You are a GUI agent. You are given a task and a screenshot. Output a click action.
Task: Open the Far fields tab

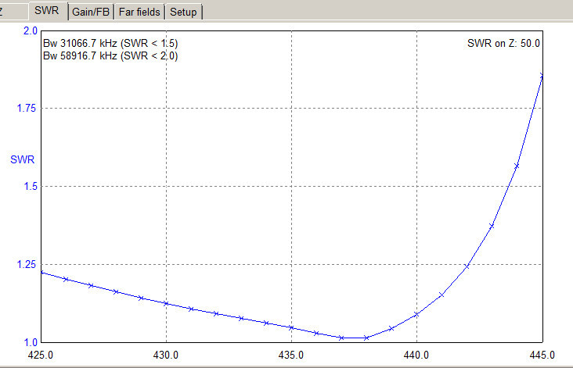[x=139, y=12]
